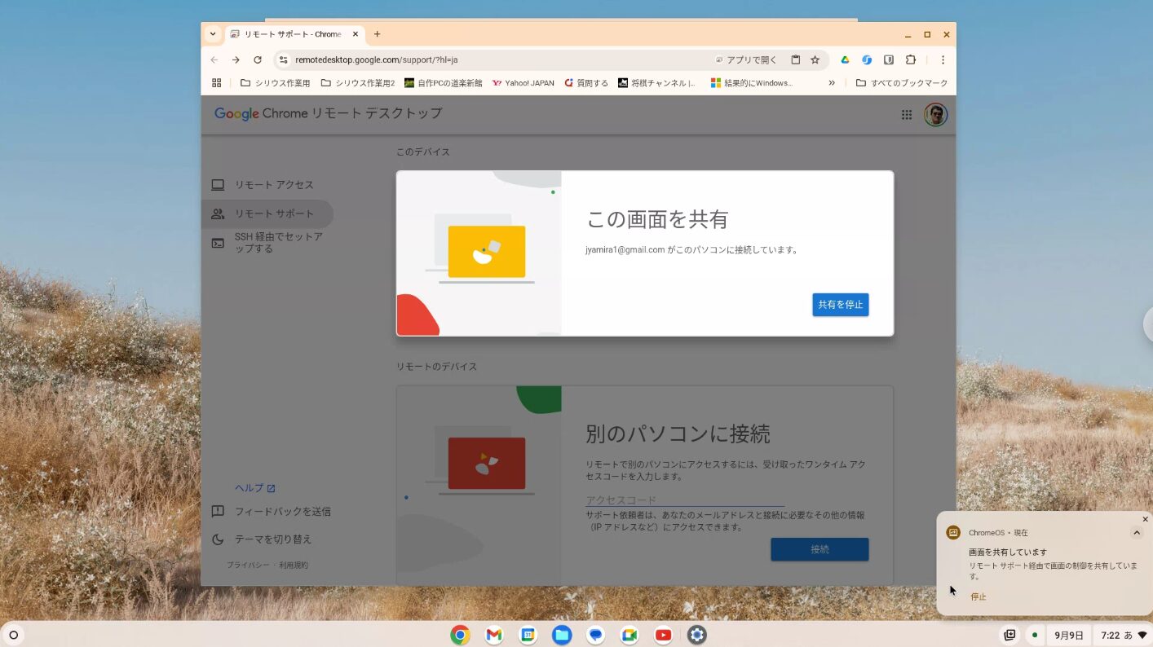Open the シリウス作業用 bookmark folder

(x=275, y=83)
